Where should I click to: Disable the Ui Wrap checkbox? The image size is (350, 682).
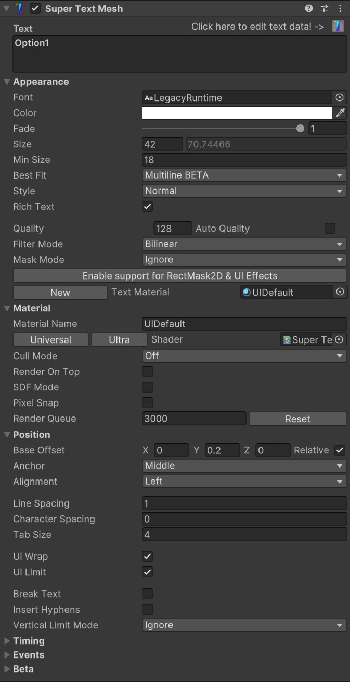point(148,557)
